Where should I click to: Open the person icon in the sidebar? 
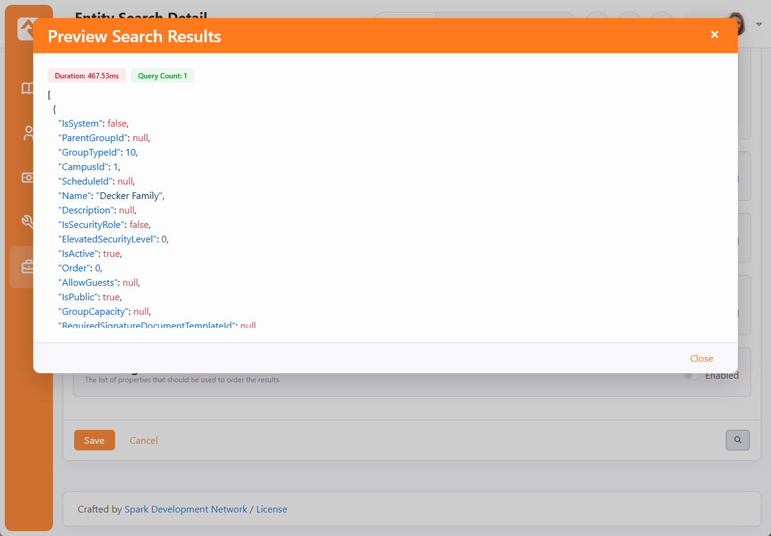coord(28,133)
